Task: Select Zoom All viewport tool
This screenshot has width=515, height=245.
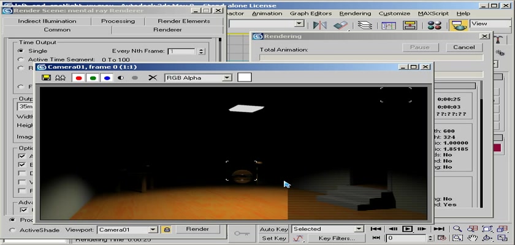Action: [472, 229]
